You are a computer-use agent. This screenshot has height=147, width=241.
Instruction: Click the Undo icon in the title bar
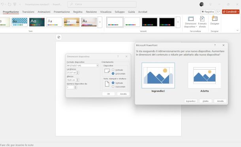click(2, 4)
